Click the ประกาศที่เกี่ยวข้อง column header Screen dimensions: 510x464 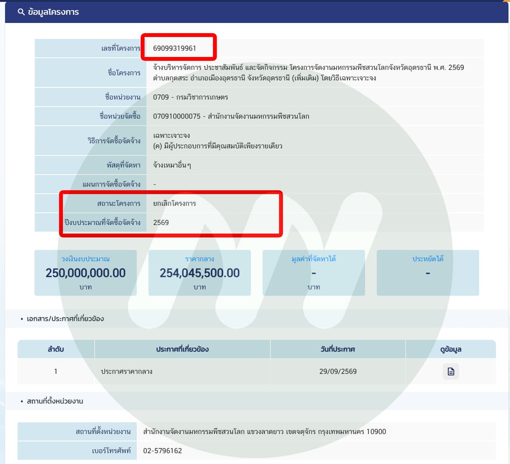point(182,349)
